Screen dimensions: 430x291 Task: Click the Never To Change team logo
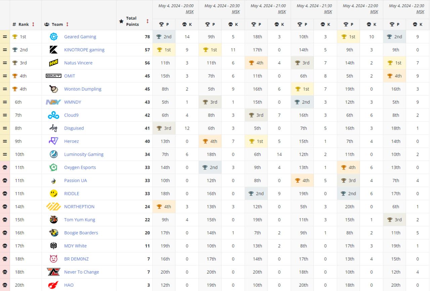pos(53,272)
